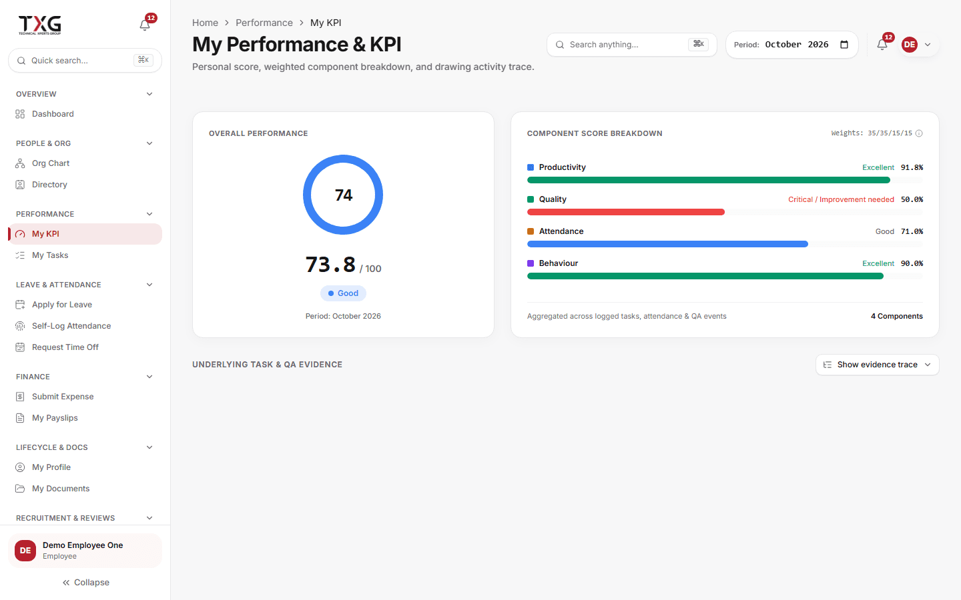Click the Productivity progress bar

(725, 180)
